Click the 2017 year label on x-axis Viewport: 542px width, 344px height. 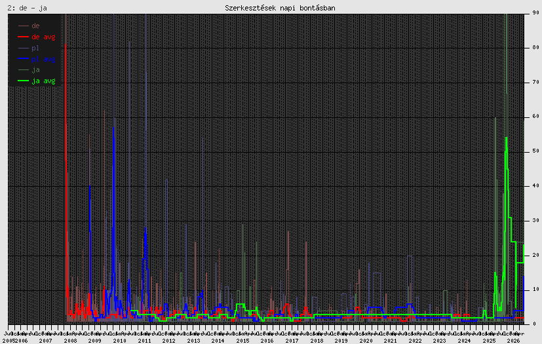(x=292, y=341)
